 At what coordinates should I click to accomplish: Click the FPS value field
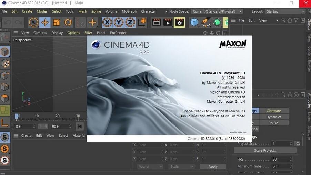281,159
